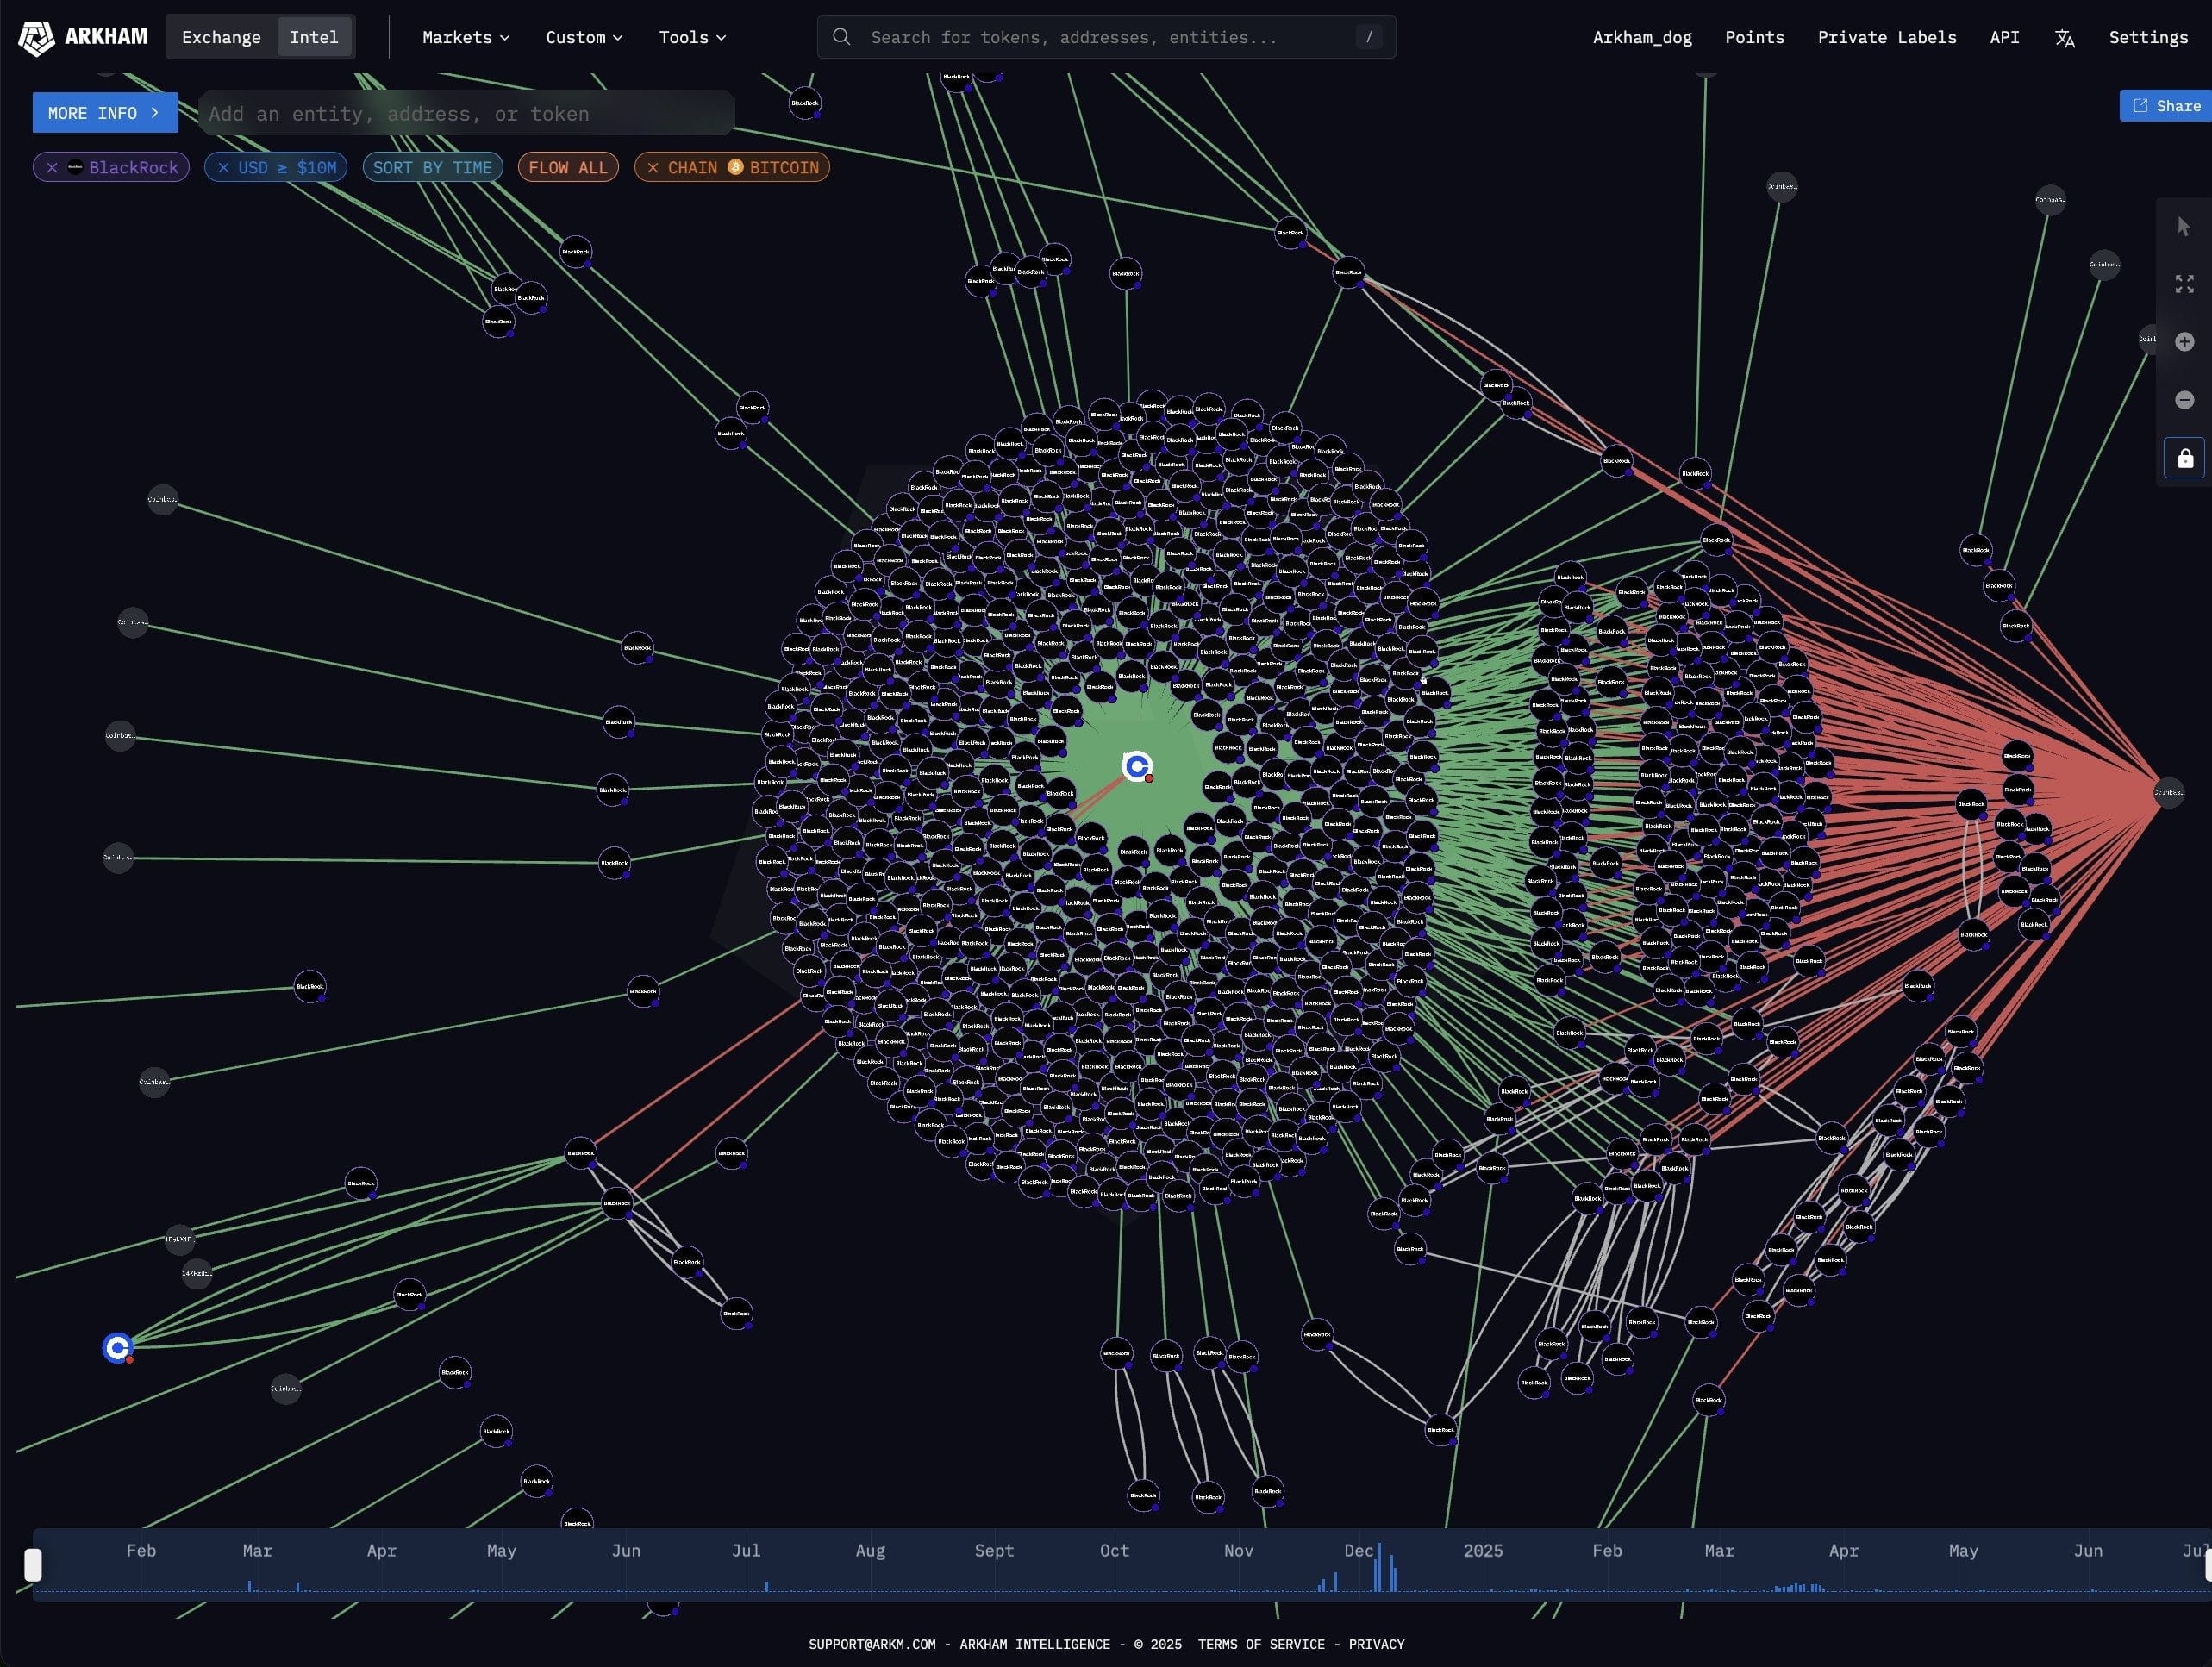Select the pointer cursor tool
The image size is (2212, 1667).
click(x=2184, y=227)
